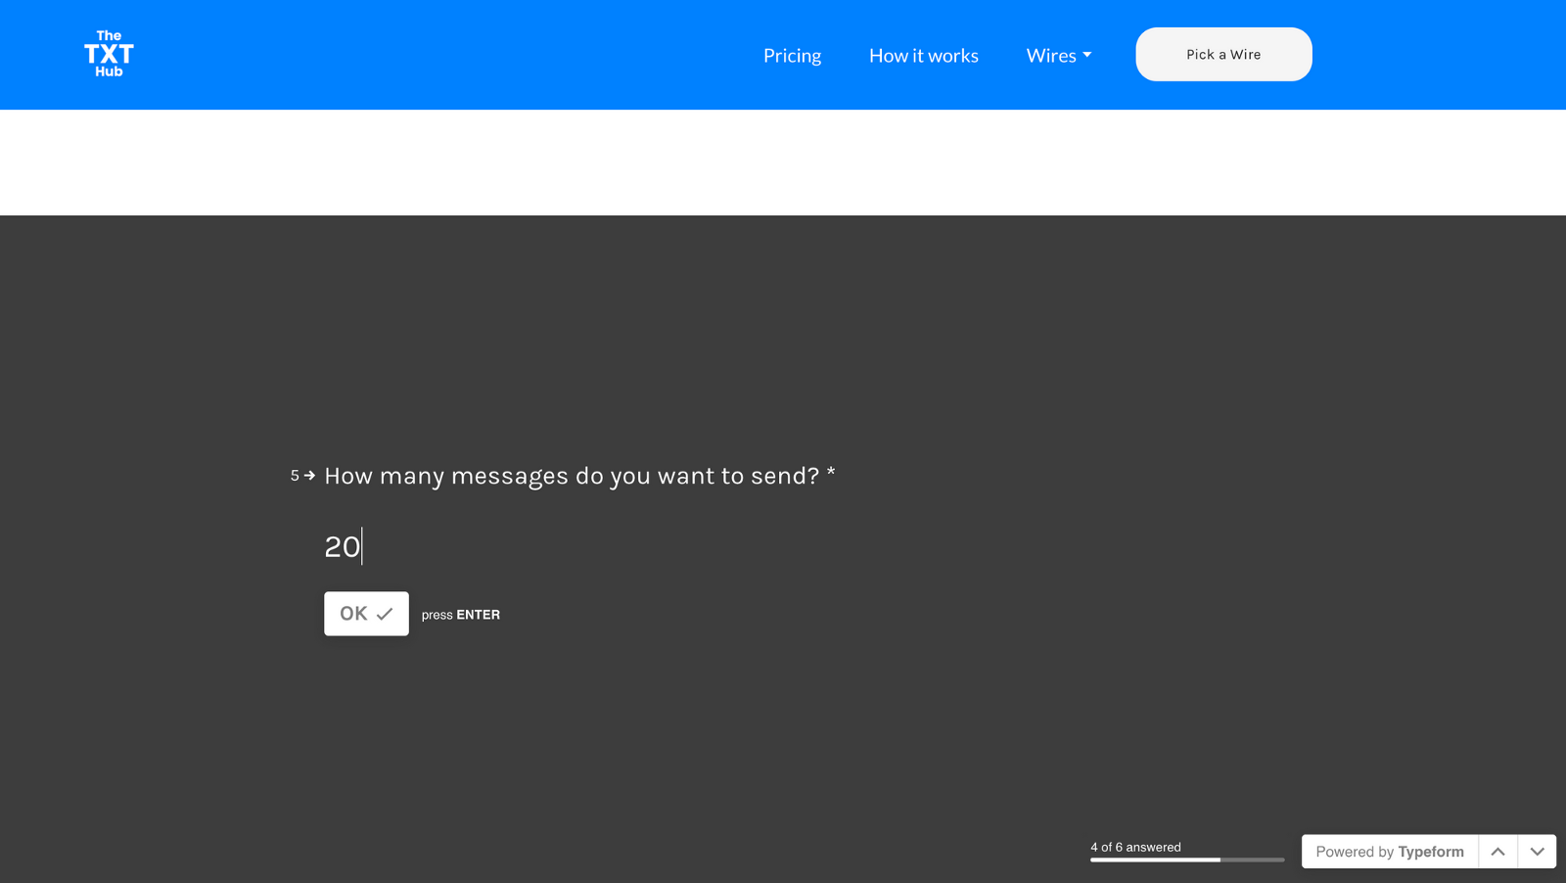Click the question text about messages to send

click(577, 476)
